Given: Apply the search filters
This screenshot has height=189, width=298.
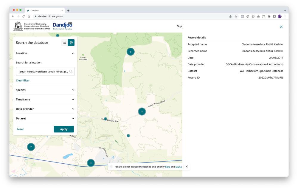Looking at the screenshot, I should tap(64, 129).
